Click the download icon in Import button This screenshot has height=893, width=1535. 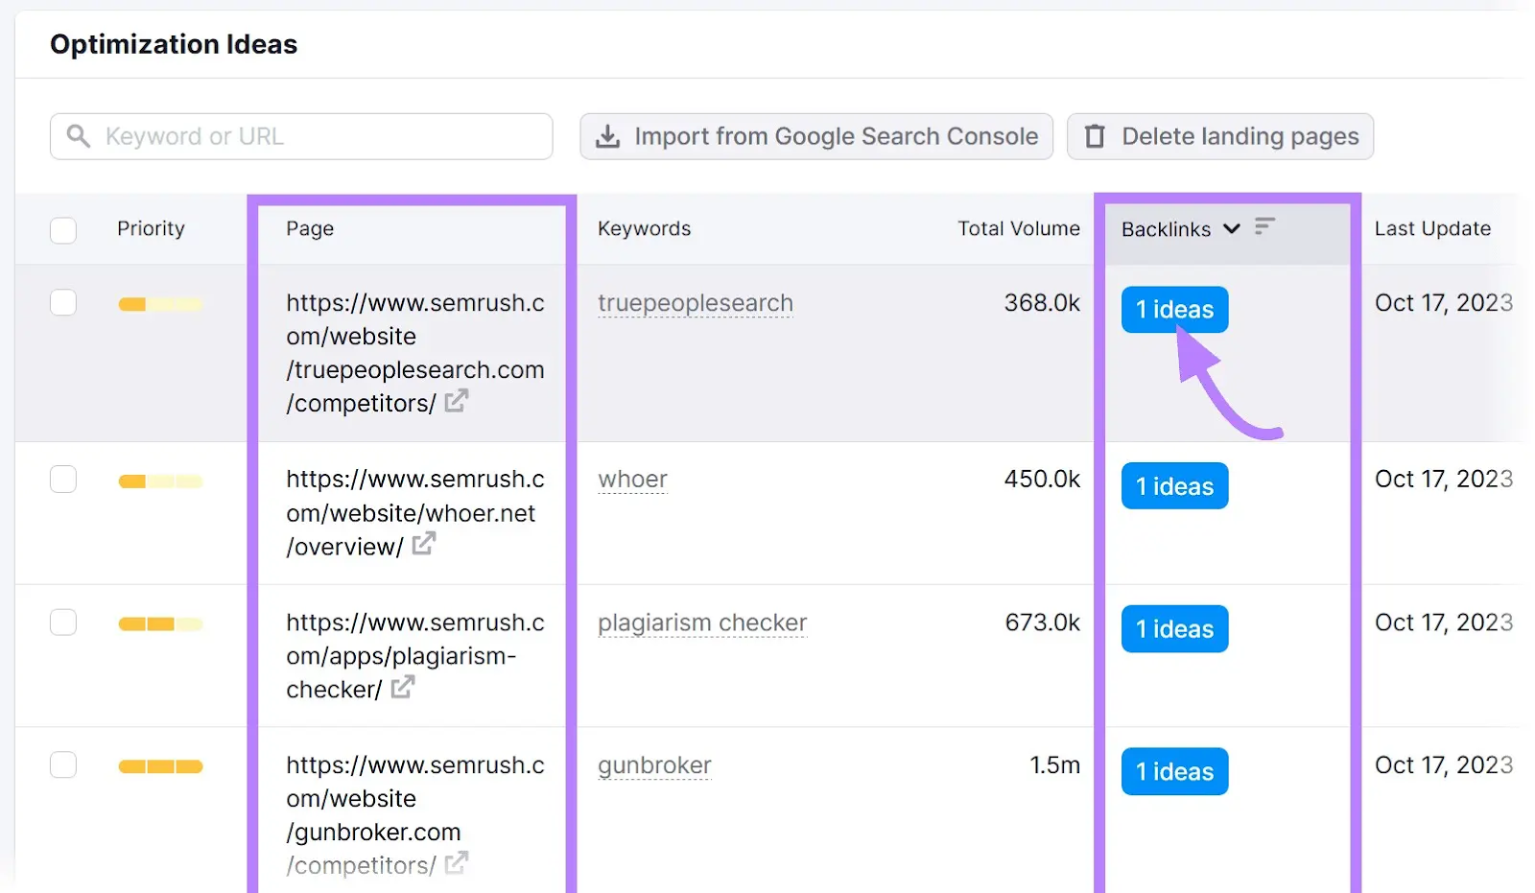pos(608,136)
